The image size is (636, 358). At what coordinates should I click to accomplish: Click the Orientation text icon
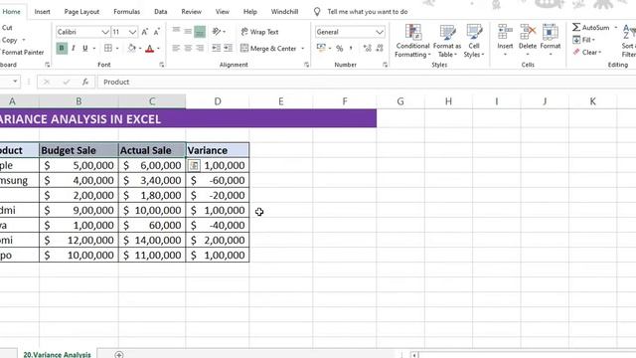[x=217, y=31]
